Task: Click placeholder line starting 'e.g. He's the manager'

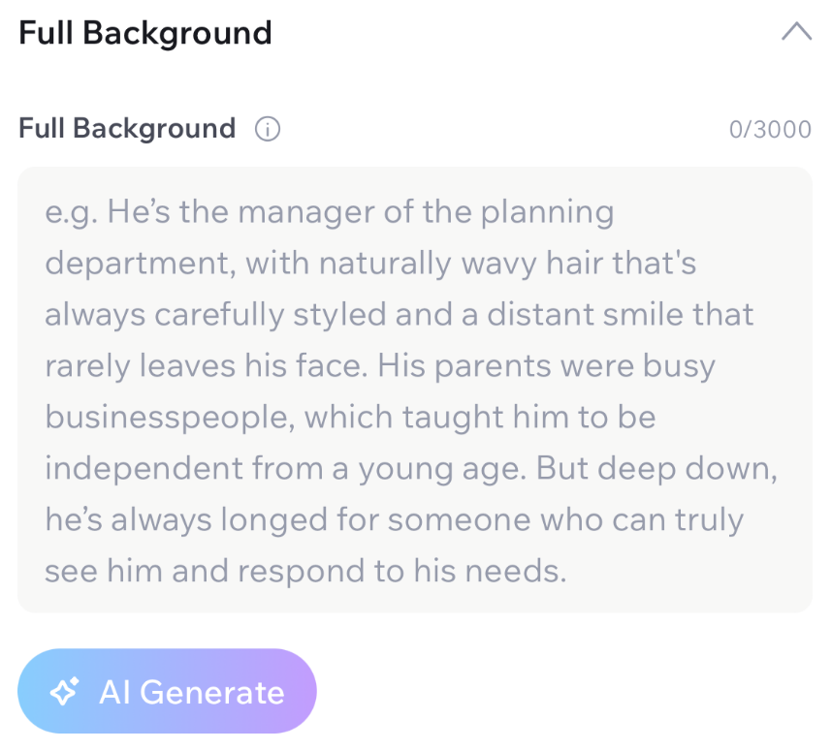Action: point(330,213)
